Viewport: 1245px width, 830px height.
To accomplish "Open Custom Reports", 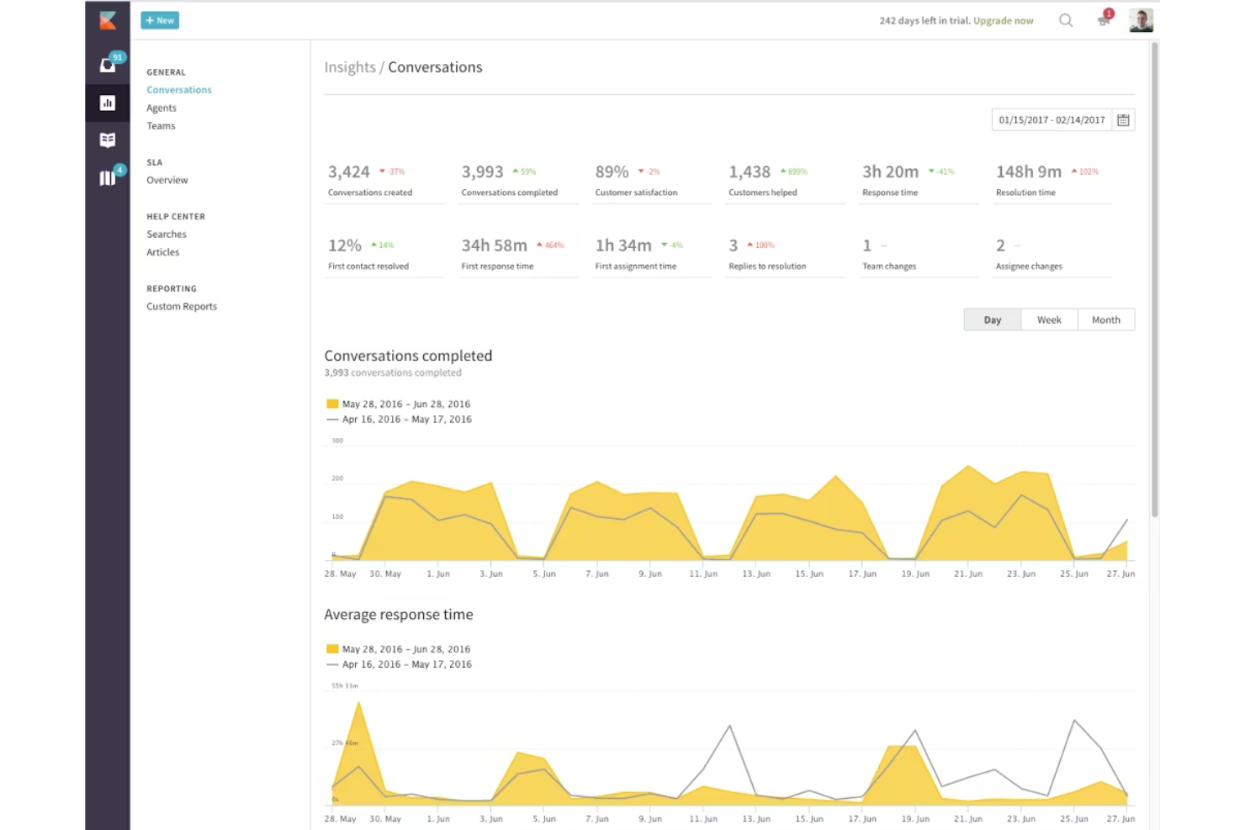I will click(182, 307).
